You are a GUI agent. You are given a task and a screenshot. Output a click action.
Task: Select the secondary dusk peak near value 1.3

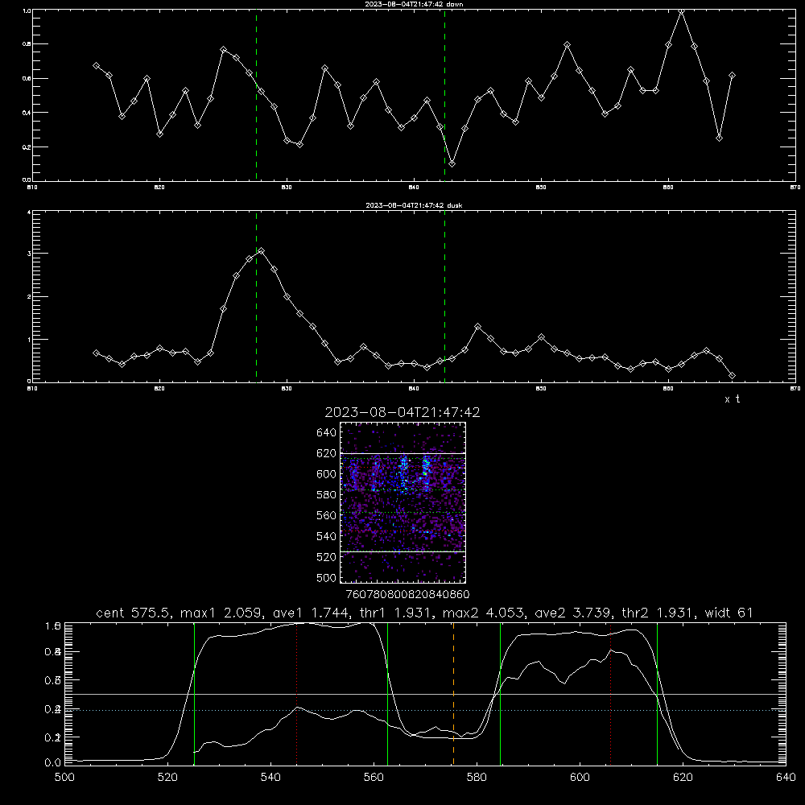pyautogui.click(x=478, y=327)
